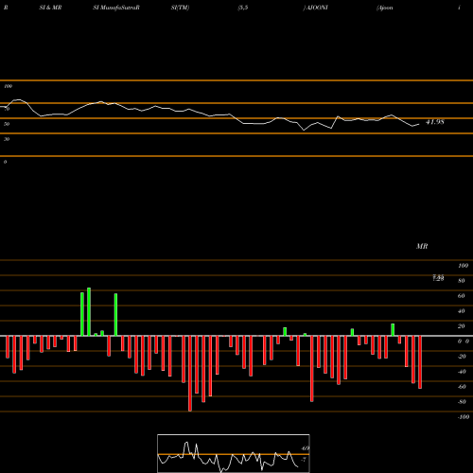Viewport: 473px width, 473px height.
Task: Click the AJOONI symbol text in the title
Action: 317,8
